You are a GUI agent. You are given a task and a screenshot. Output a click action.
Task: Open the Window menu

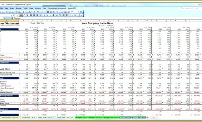[x=38, y=8]
